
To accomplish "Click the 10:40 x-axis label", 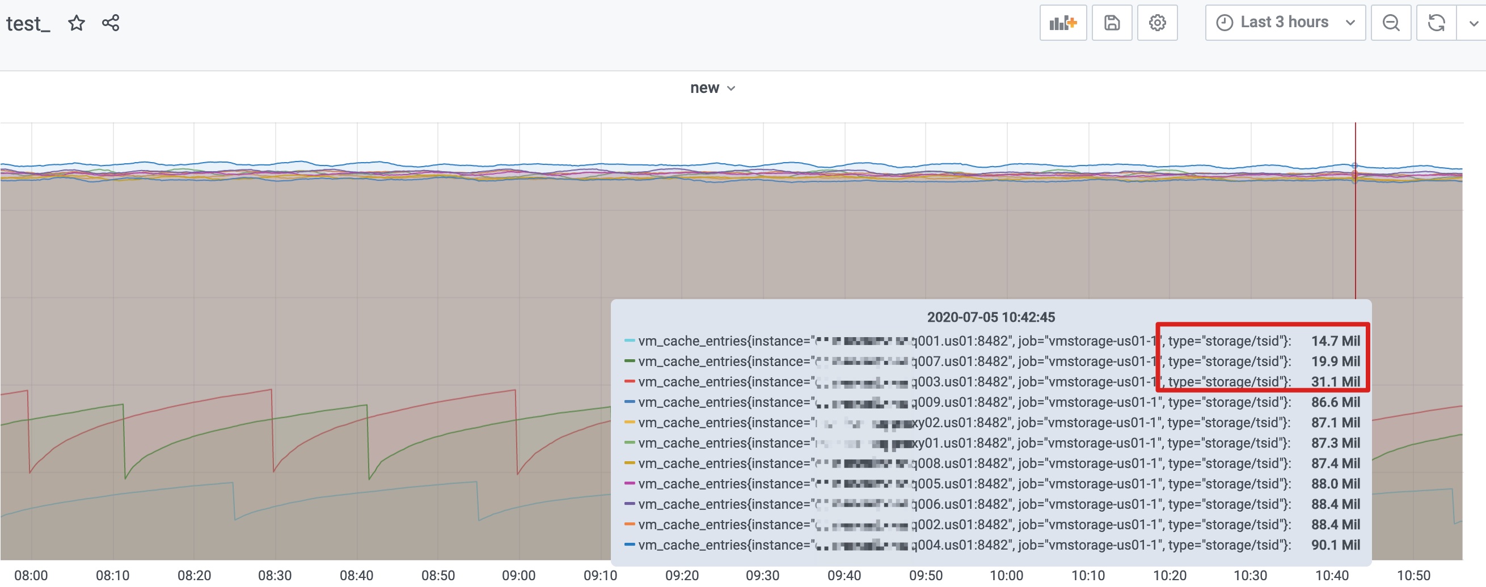I will tap(1332, 576).
